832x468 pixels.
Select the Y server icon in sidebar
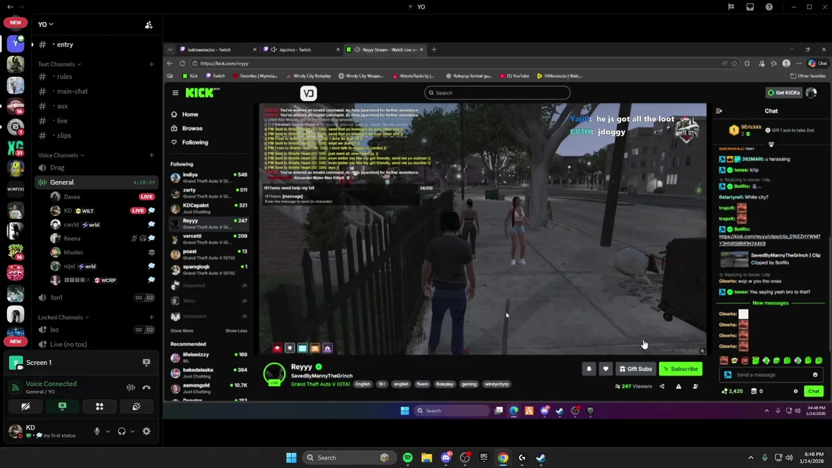click(x=16, y=44)
